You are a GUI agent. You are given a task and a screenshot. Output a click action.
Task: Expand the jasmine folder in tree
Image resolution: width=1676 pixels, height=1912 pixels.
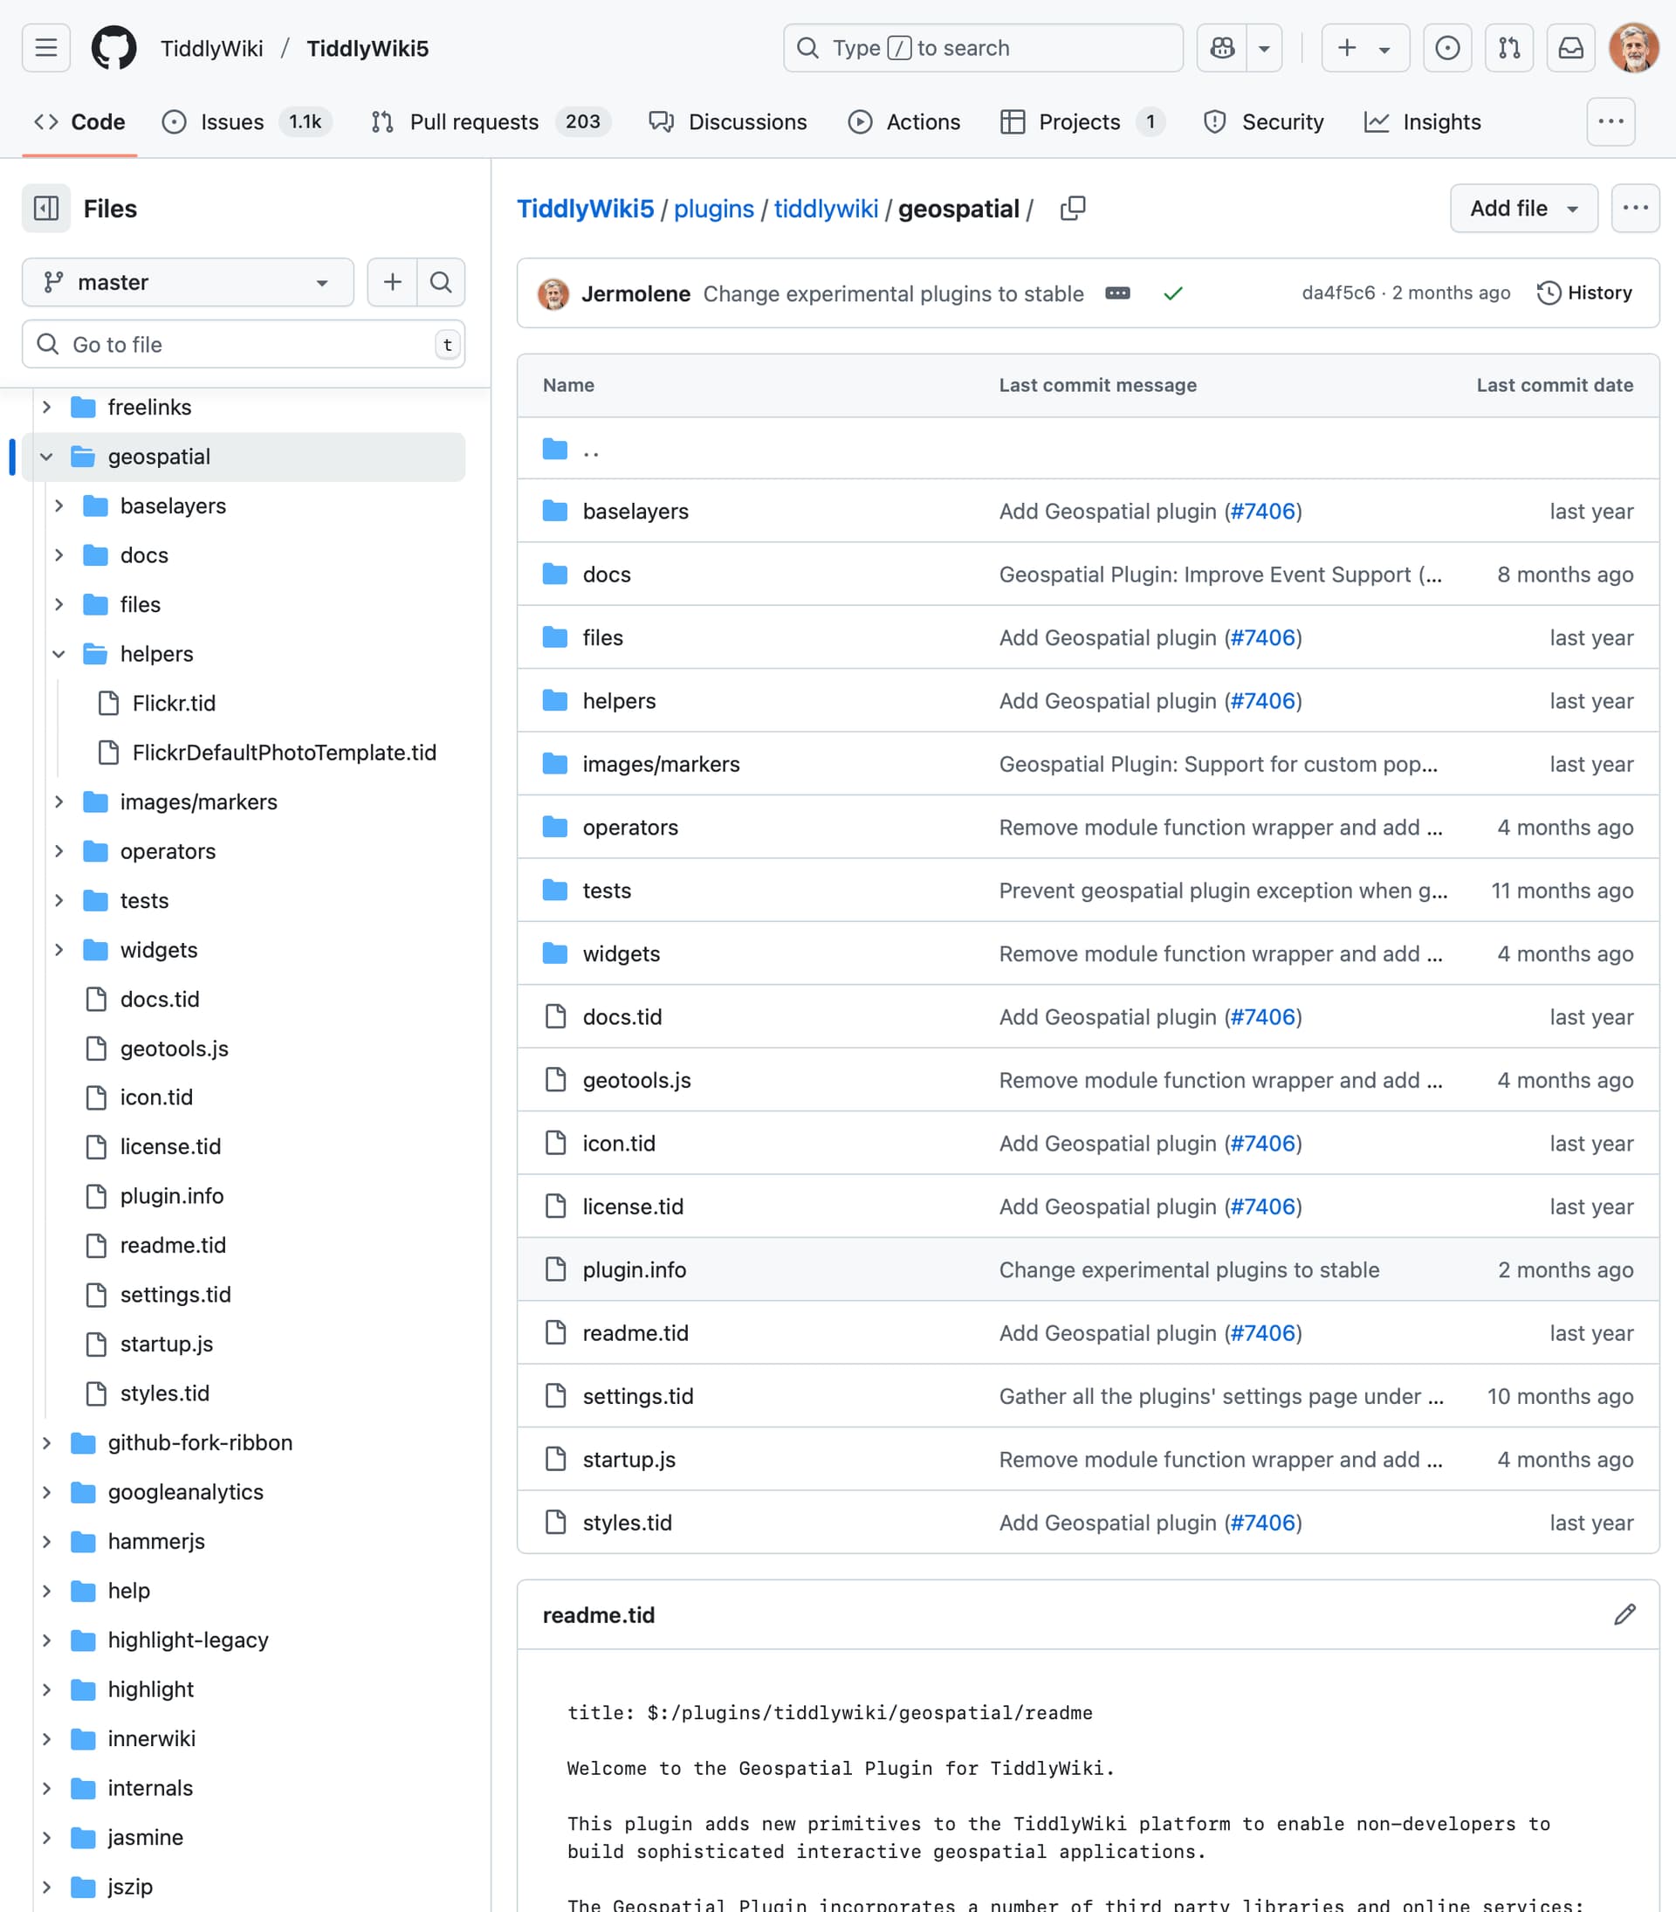click(45, 1837)
